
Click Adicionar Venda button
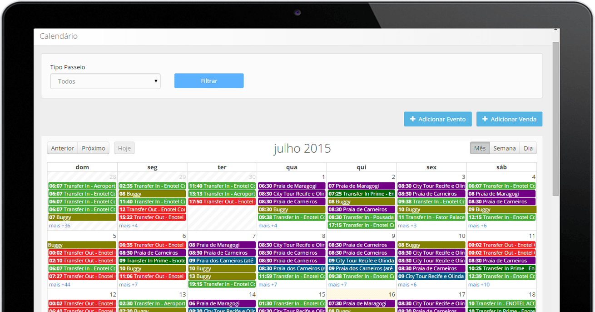click(x=509, y=119)
